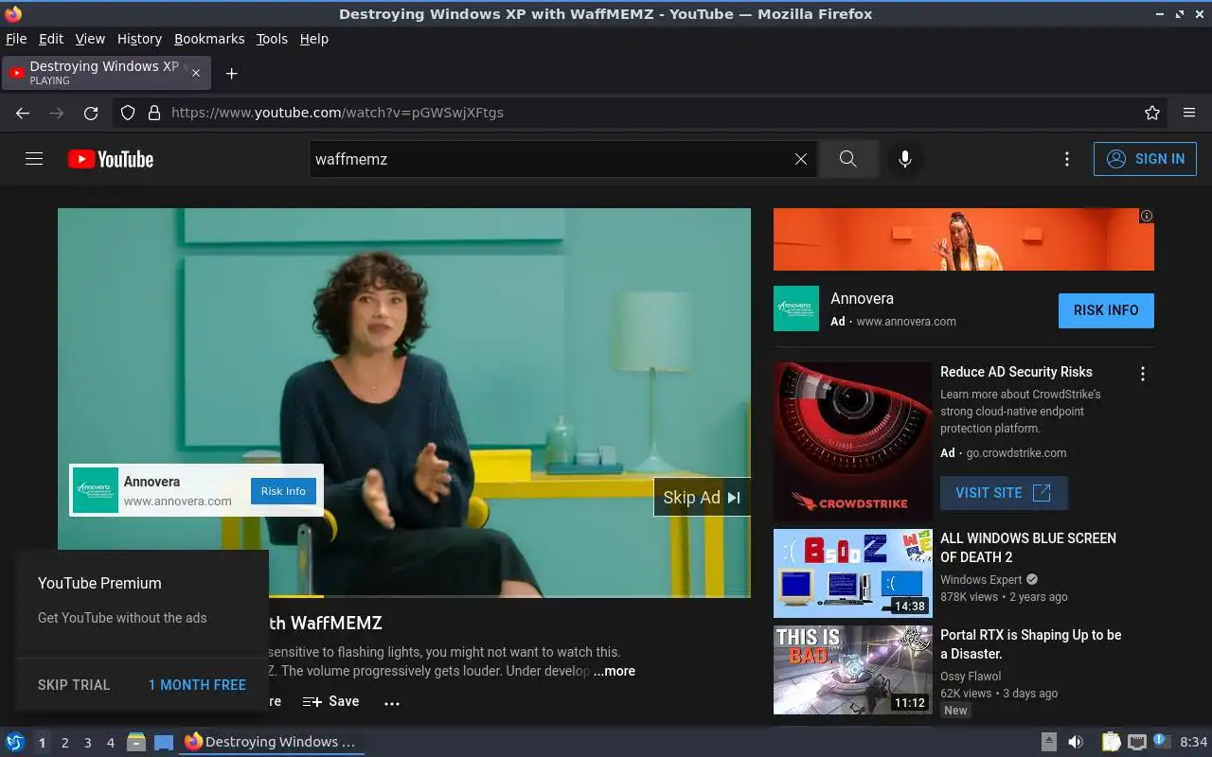Open the Edit menu
The height and width of the screenshot is (757, 1212).
51,39
